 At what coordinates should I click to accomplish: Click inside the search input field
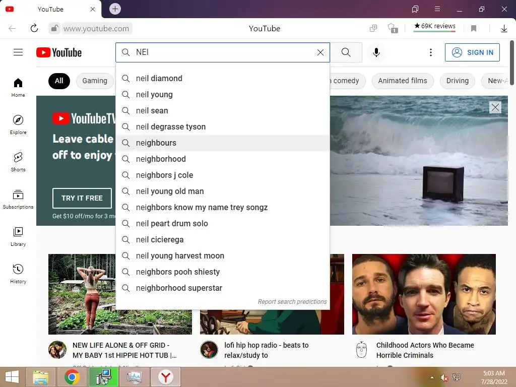pos(224,52)
